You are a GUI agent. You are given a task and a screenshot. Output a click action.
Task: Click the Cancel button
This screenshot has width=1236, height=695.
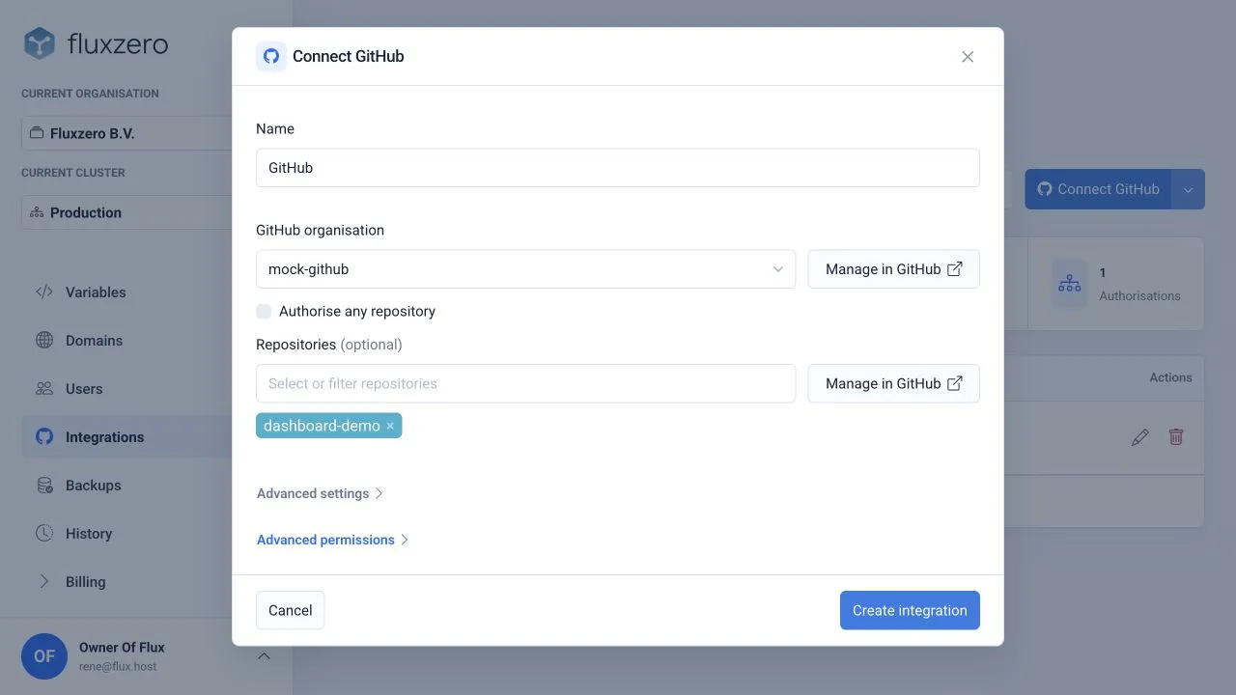click(291, 610)
